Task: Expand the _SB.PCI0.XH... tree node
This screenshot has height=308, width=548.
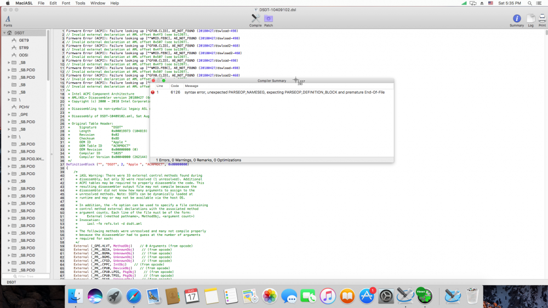Action: [9, 159]
